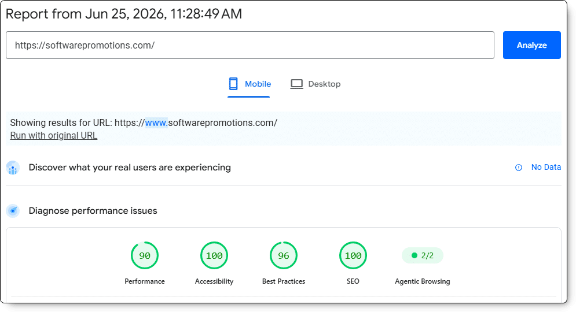The height and width of the screenshot is (312, 576).
Task: Click the SEO label
Action: pyautogui.click(x=353, y=281)
